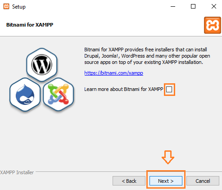Image resolution: width=222 pixels, height=190 pixels.
Task: Click the 'Setup' window title text
Action: click(19, 7)
